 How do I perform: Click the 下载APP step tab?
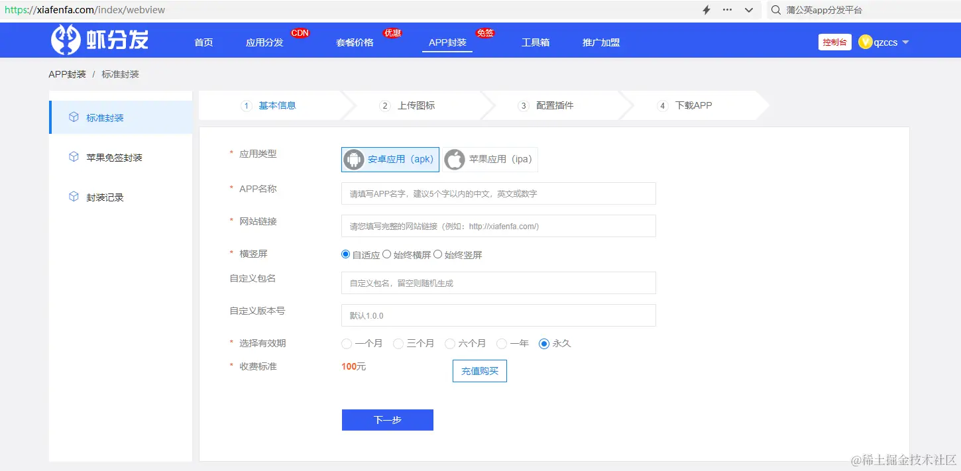pos(693,105)
